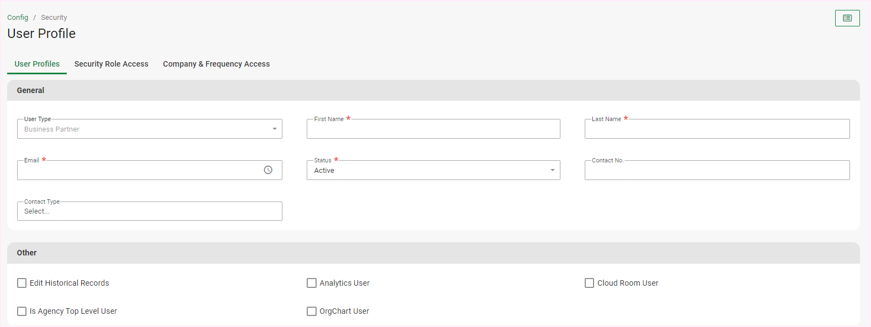Click the list view icon button
Viewport: 871px width, 327px height.
(847, 18)
